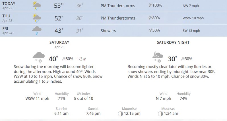This screenshot has width=227, height=121.
Task: Click Saturday Night's moon and snow icon
Action: [158, 57]
